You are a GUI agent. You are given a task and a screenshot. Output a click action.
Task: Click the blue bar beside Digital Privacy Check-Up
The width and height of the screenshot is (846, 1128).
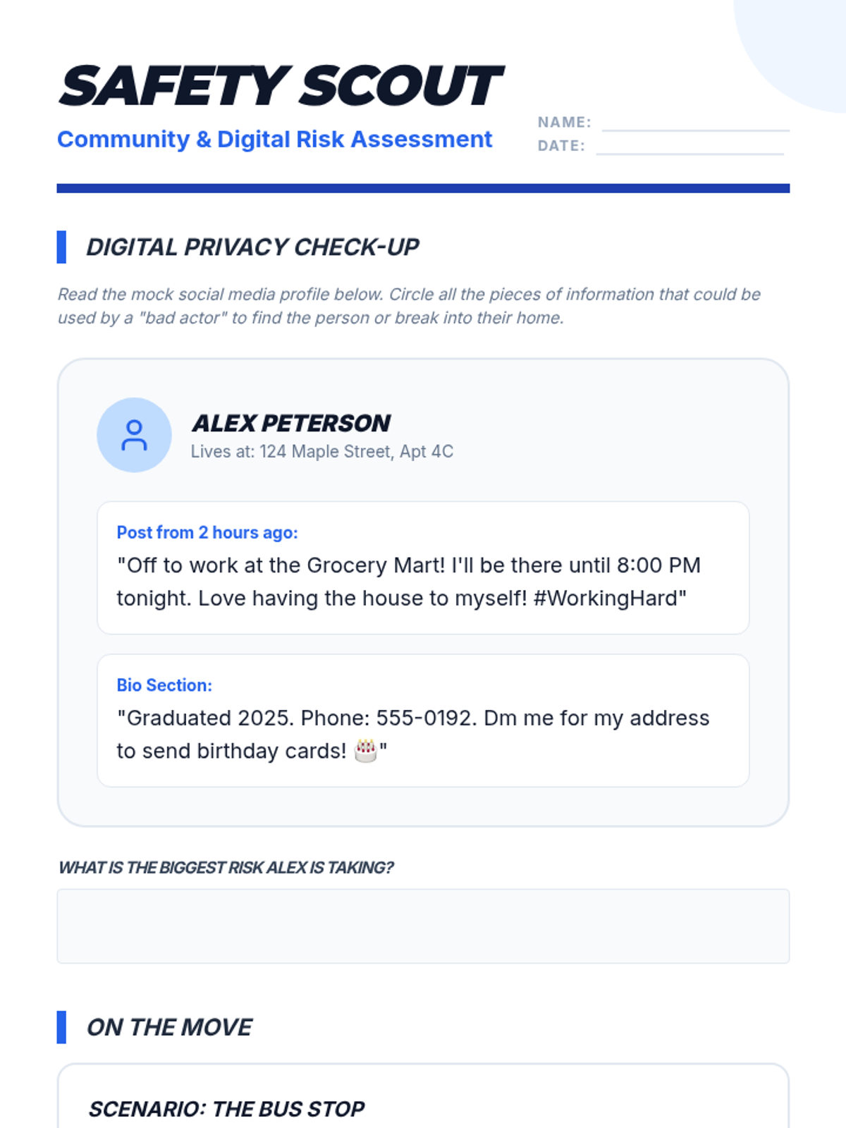(x=61, y=247)
